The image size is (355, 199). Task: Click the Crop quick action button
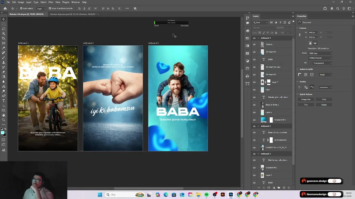(324, 99)
